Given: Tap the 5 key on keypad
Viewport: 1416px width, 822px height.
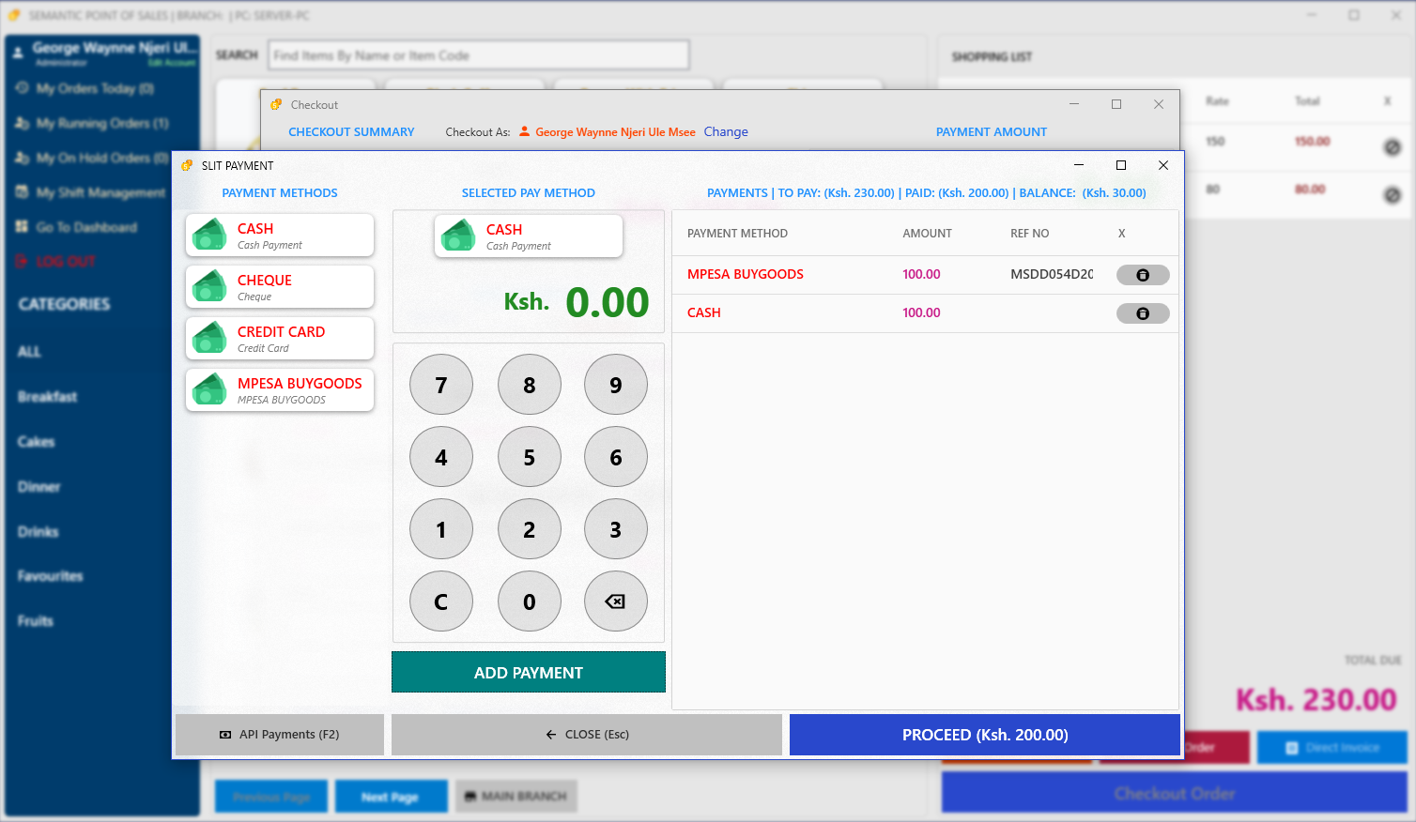Looking at the screenshot, I should [x=530, y=458].
